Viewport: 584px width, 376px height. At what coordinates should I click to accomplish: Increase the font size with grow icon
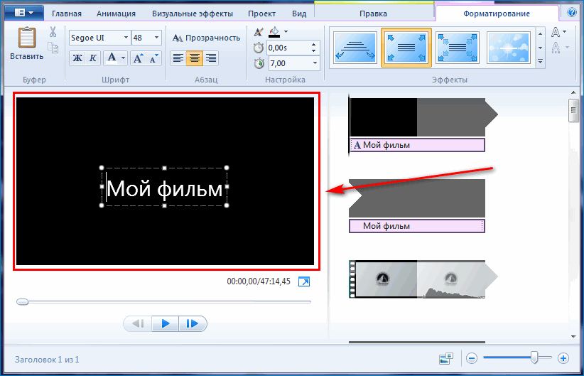pos(139,58)
